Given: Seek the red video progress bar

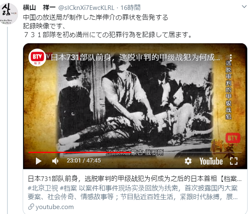Looking at the screenshot, I should point(135,153).
